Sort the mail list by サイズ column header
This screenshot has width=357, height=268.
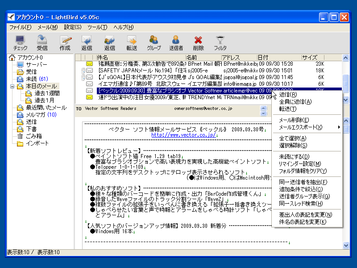[313, 58]
